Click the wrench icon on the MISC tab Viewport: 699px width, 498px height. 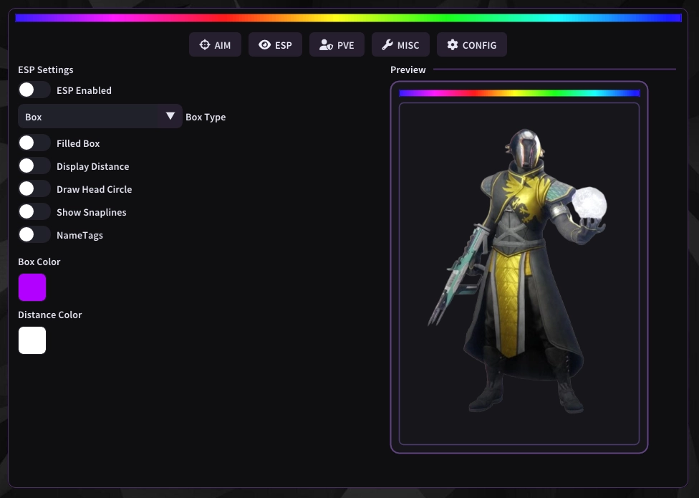point(387,45)
